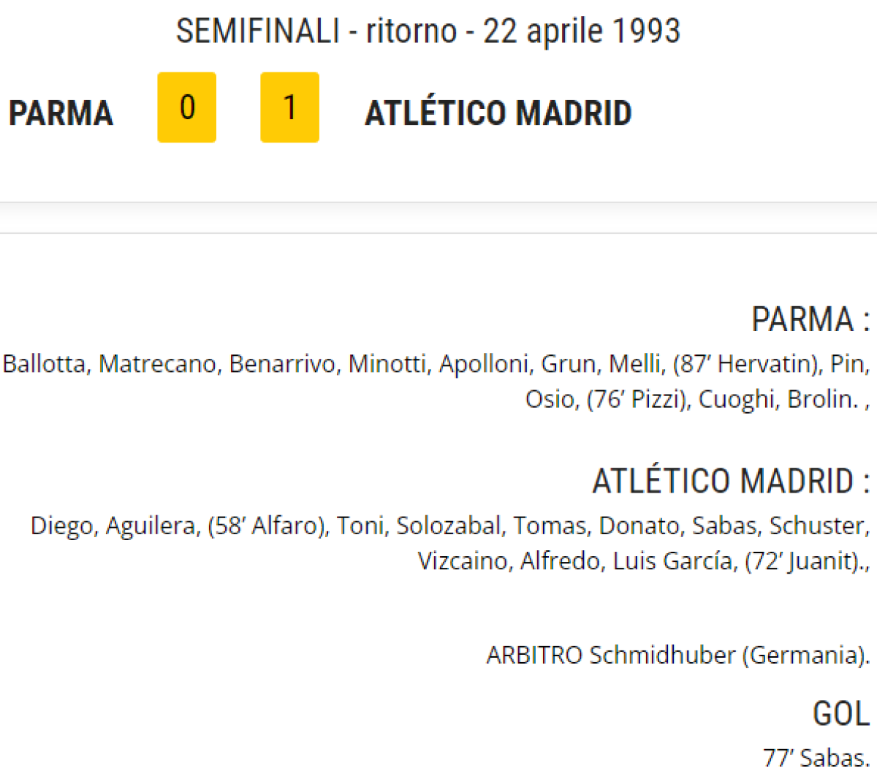Click the referee line 'ARBITRO Schmidhuber (Germania)'
This screenshot has height=771, width=877.
tap(677, 655)
